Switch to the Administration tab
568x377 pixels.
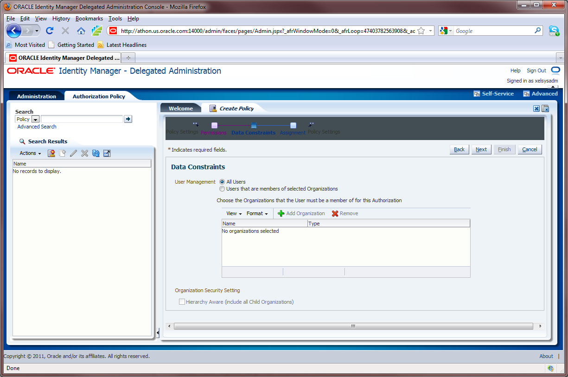pyautogui.click(x=37, y=96)
